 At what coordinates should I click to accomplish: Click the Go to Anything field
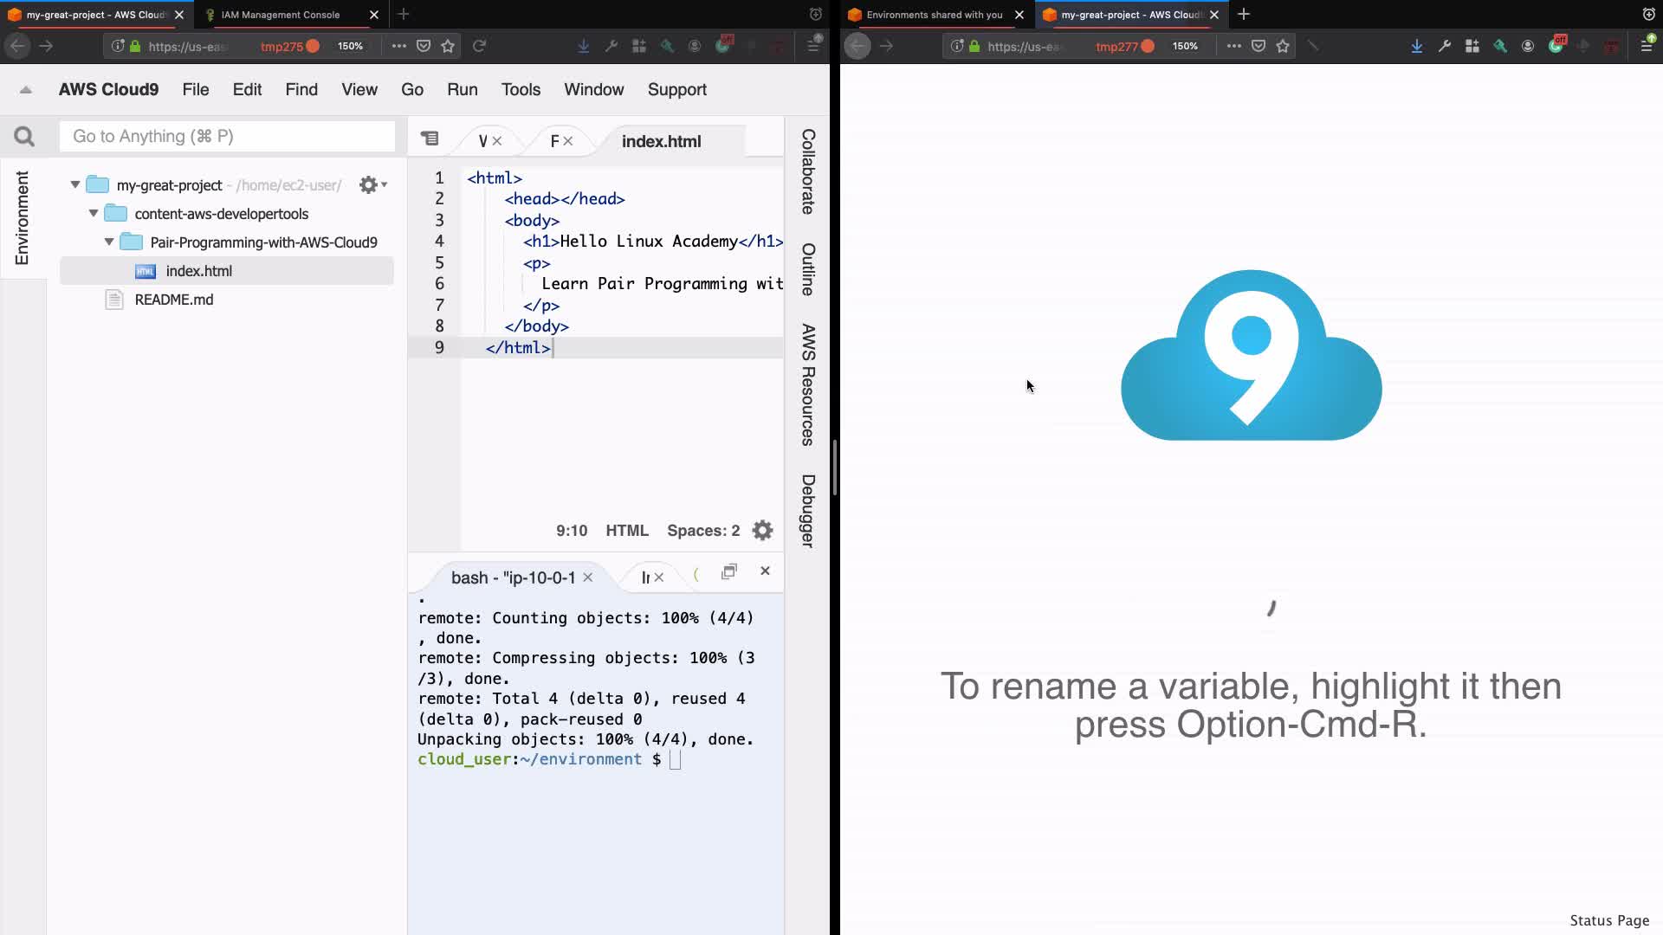(x=227, y=137)
